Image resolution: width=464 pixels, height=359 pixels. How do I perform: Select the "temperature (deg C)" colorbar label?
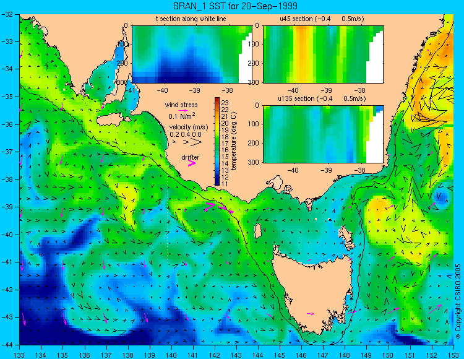234,141
